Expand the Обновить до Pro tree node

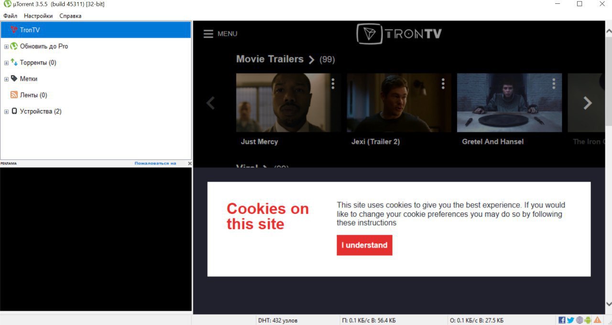[6, 47]
